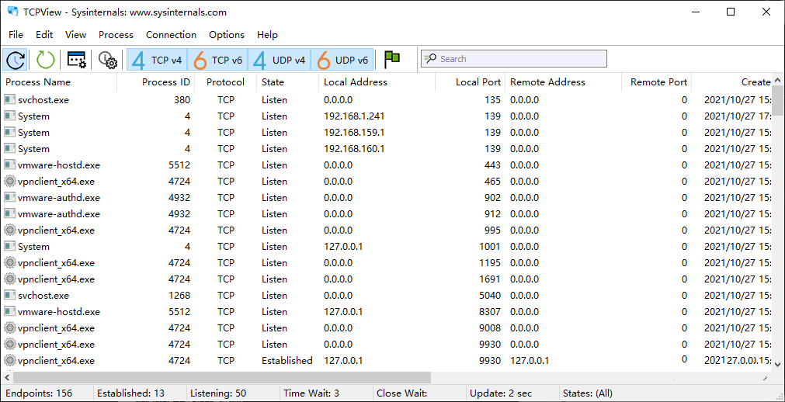
Task: Select the local port 8307 cell
Action: click(x=490, y=311)
